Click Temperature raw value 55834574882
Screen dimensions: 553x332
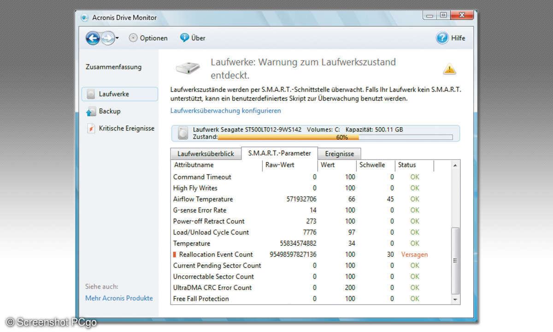coord(298,243)
